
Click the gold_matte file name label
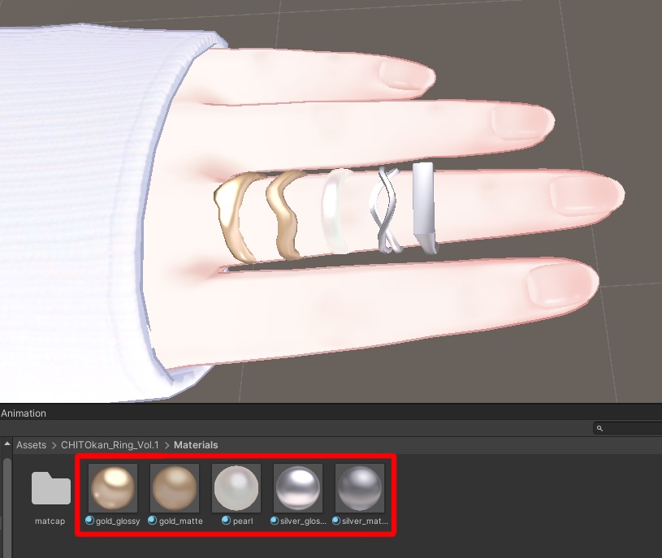[180, 521]
